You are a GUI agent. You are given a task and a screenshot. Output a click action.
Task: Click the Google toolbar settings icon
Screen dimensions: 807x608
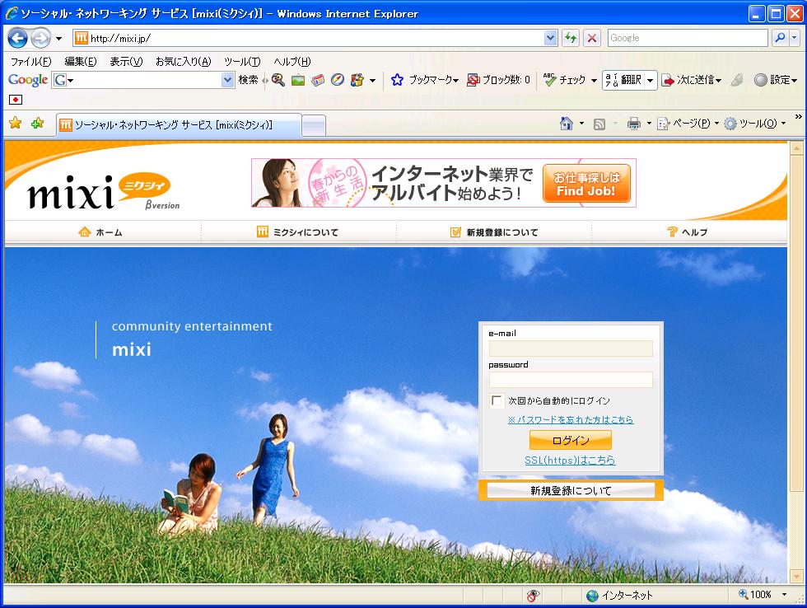[x=761, y=80]
